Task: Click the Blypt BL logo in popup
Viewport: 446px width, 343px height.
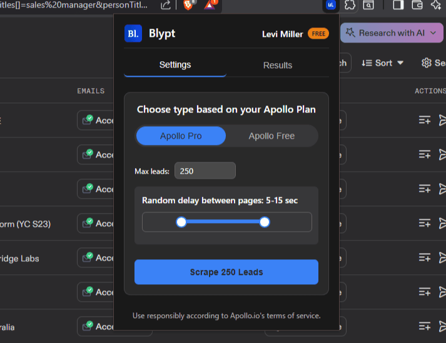Action: pyautogui.click(x=133, y=34)
